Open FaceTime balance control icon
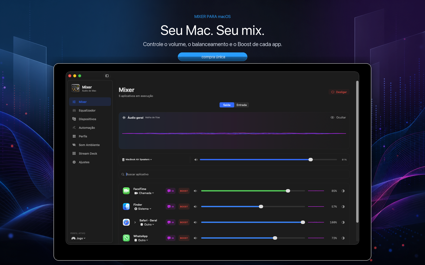The height and width of the screenshot is (265, 425). tap(343, 191)
